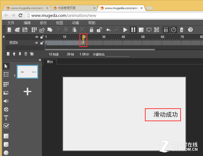The image size is (203, 156).
Task: Expand the 视图 menu
Action: coord(59,23)
